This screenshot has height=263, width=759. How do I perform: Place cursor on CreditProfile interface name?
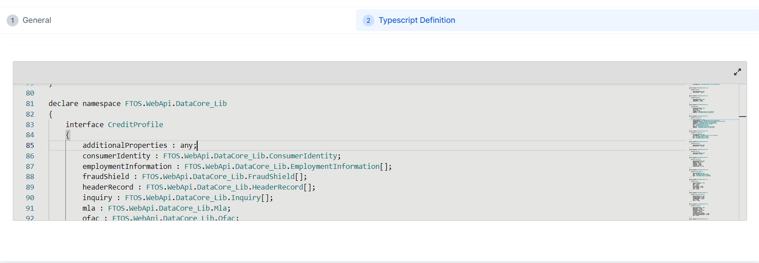(x=135, y=125)
